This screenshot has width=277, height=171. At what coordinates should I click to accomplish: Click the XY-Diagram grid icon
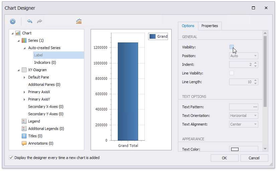point(24,70)
